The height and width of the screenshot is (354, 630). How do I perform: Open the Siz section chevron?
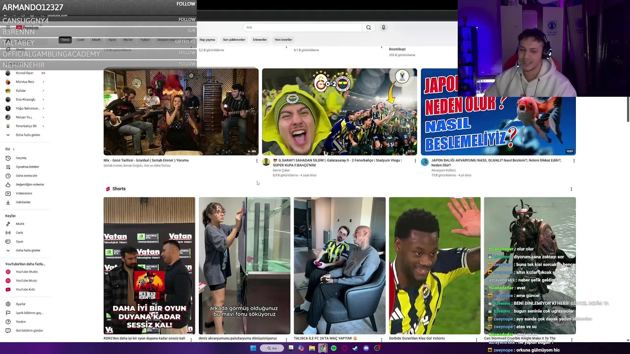[x=13, y=149]
